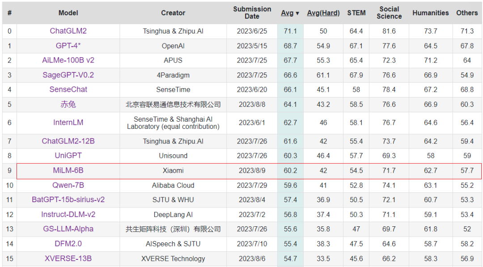Open the ChatGLM2 model link
The width and height of the screenshot is (483, 267).
68,31
